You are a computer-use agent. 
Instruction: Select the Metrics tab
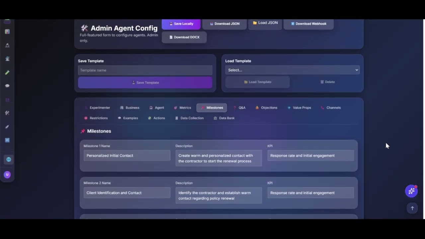(x=183, y=108)
